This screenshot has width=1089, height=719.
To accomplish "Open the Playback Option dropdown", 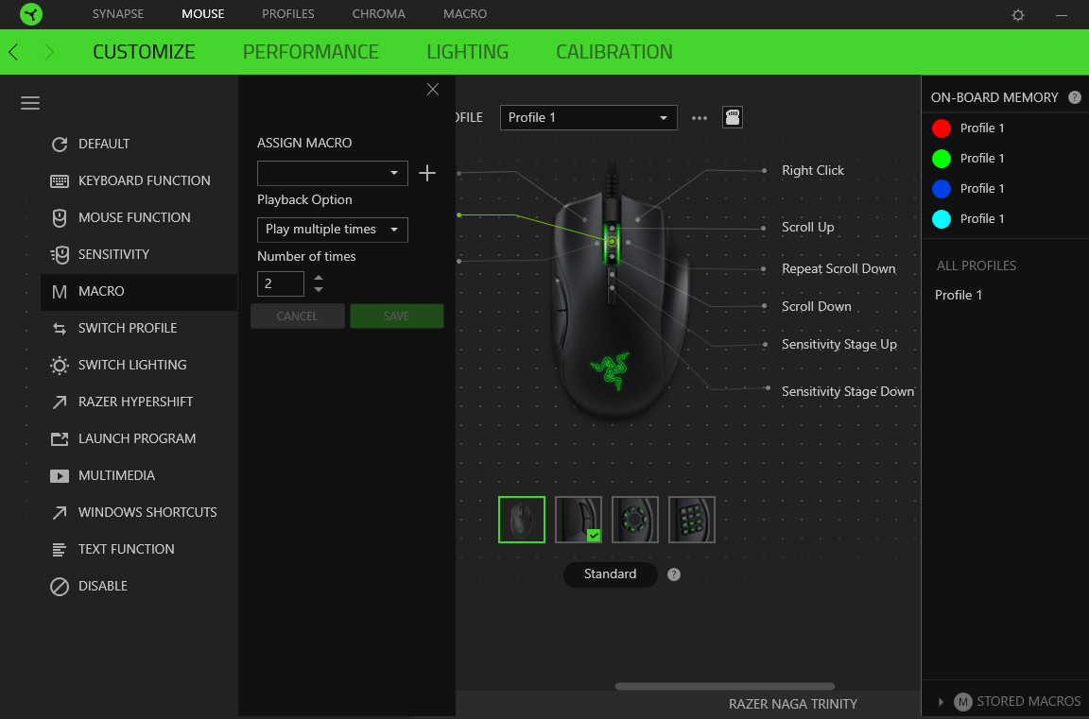I will coord(332,230).
